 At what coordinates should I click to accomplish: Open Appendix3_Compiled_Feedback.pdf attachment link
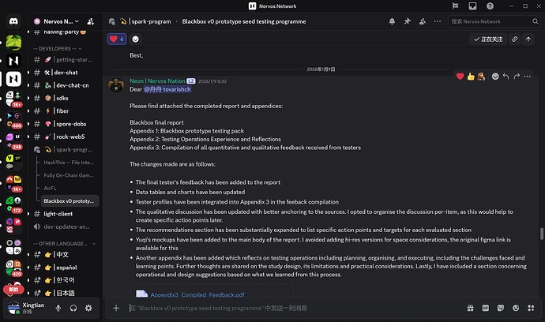186,294
